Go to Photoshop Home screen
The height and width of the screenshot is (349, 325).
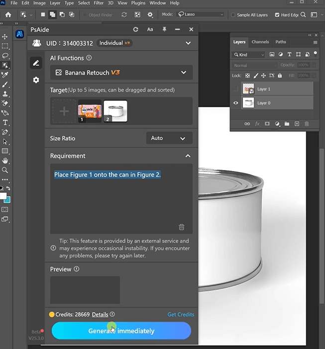(x=8, y=15)
